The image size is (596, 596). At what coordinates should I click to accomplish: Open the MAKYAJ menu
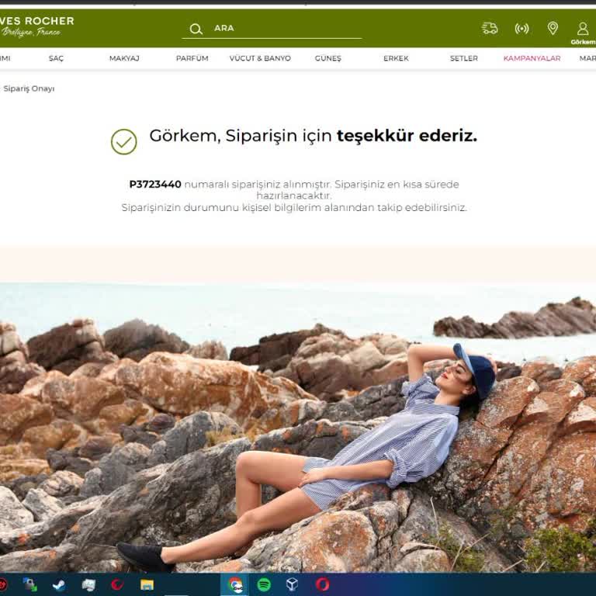point(124,58)
